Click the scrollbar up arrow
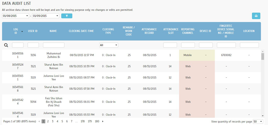 [x=263, y=51]
